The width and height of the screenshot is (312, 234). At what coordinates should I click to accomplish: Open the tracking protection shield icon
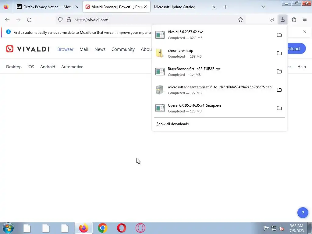tap(60, 19)
